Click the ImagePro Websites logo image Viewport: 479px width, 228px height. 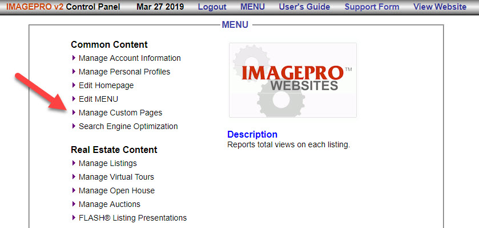pos(293,80)
